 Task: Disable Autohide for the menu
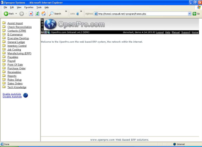pyautogui.click(x=12, y=97)
